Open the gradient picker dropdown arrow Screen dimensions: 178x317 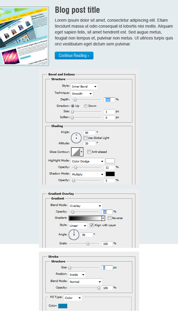tap(103, 218)
